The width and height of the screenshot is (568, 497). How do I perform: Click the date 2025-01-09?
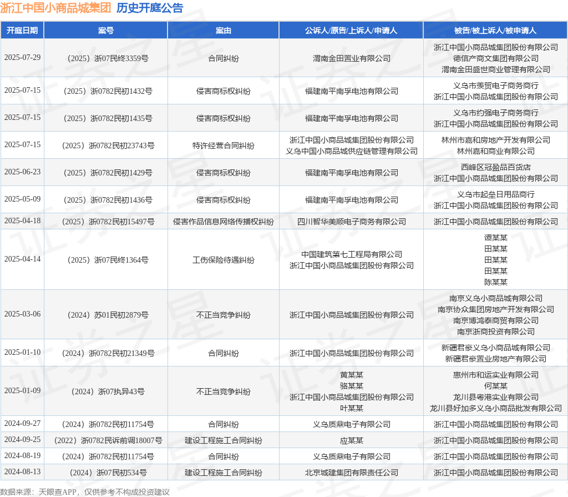22,390
